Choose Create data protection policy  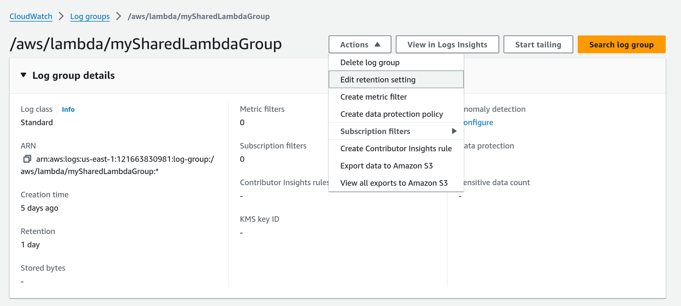pyautogui.click(x=391, y=114)
